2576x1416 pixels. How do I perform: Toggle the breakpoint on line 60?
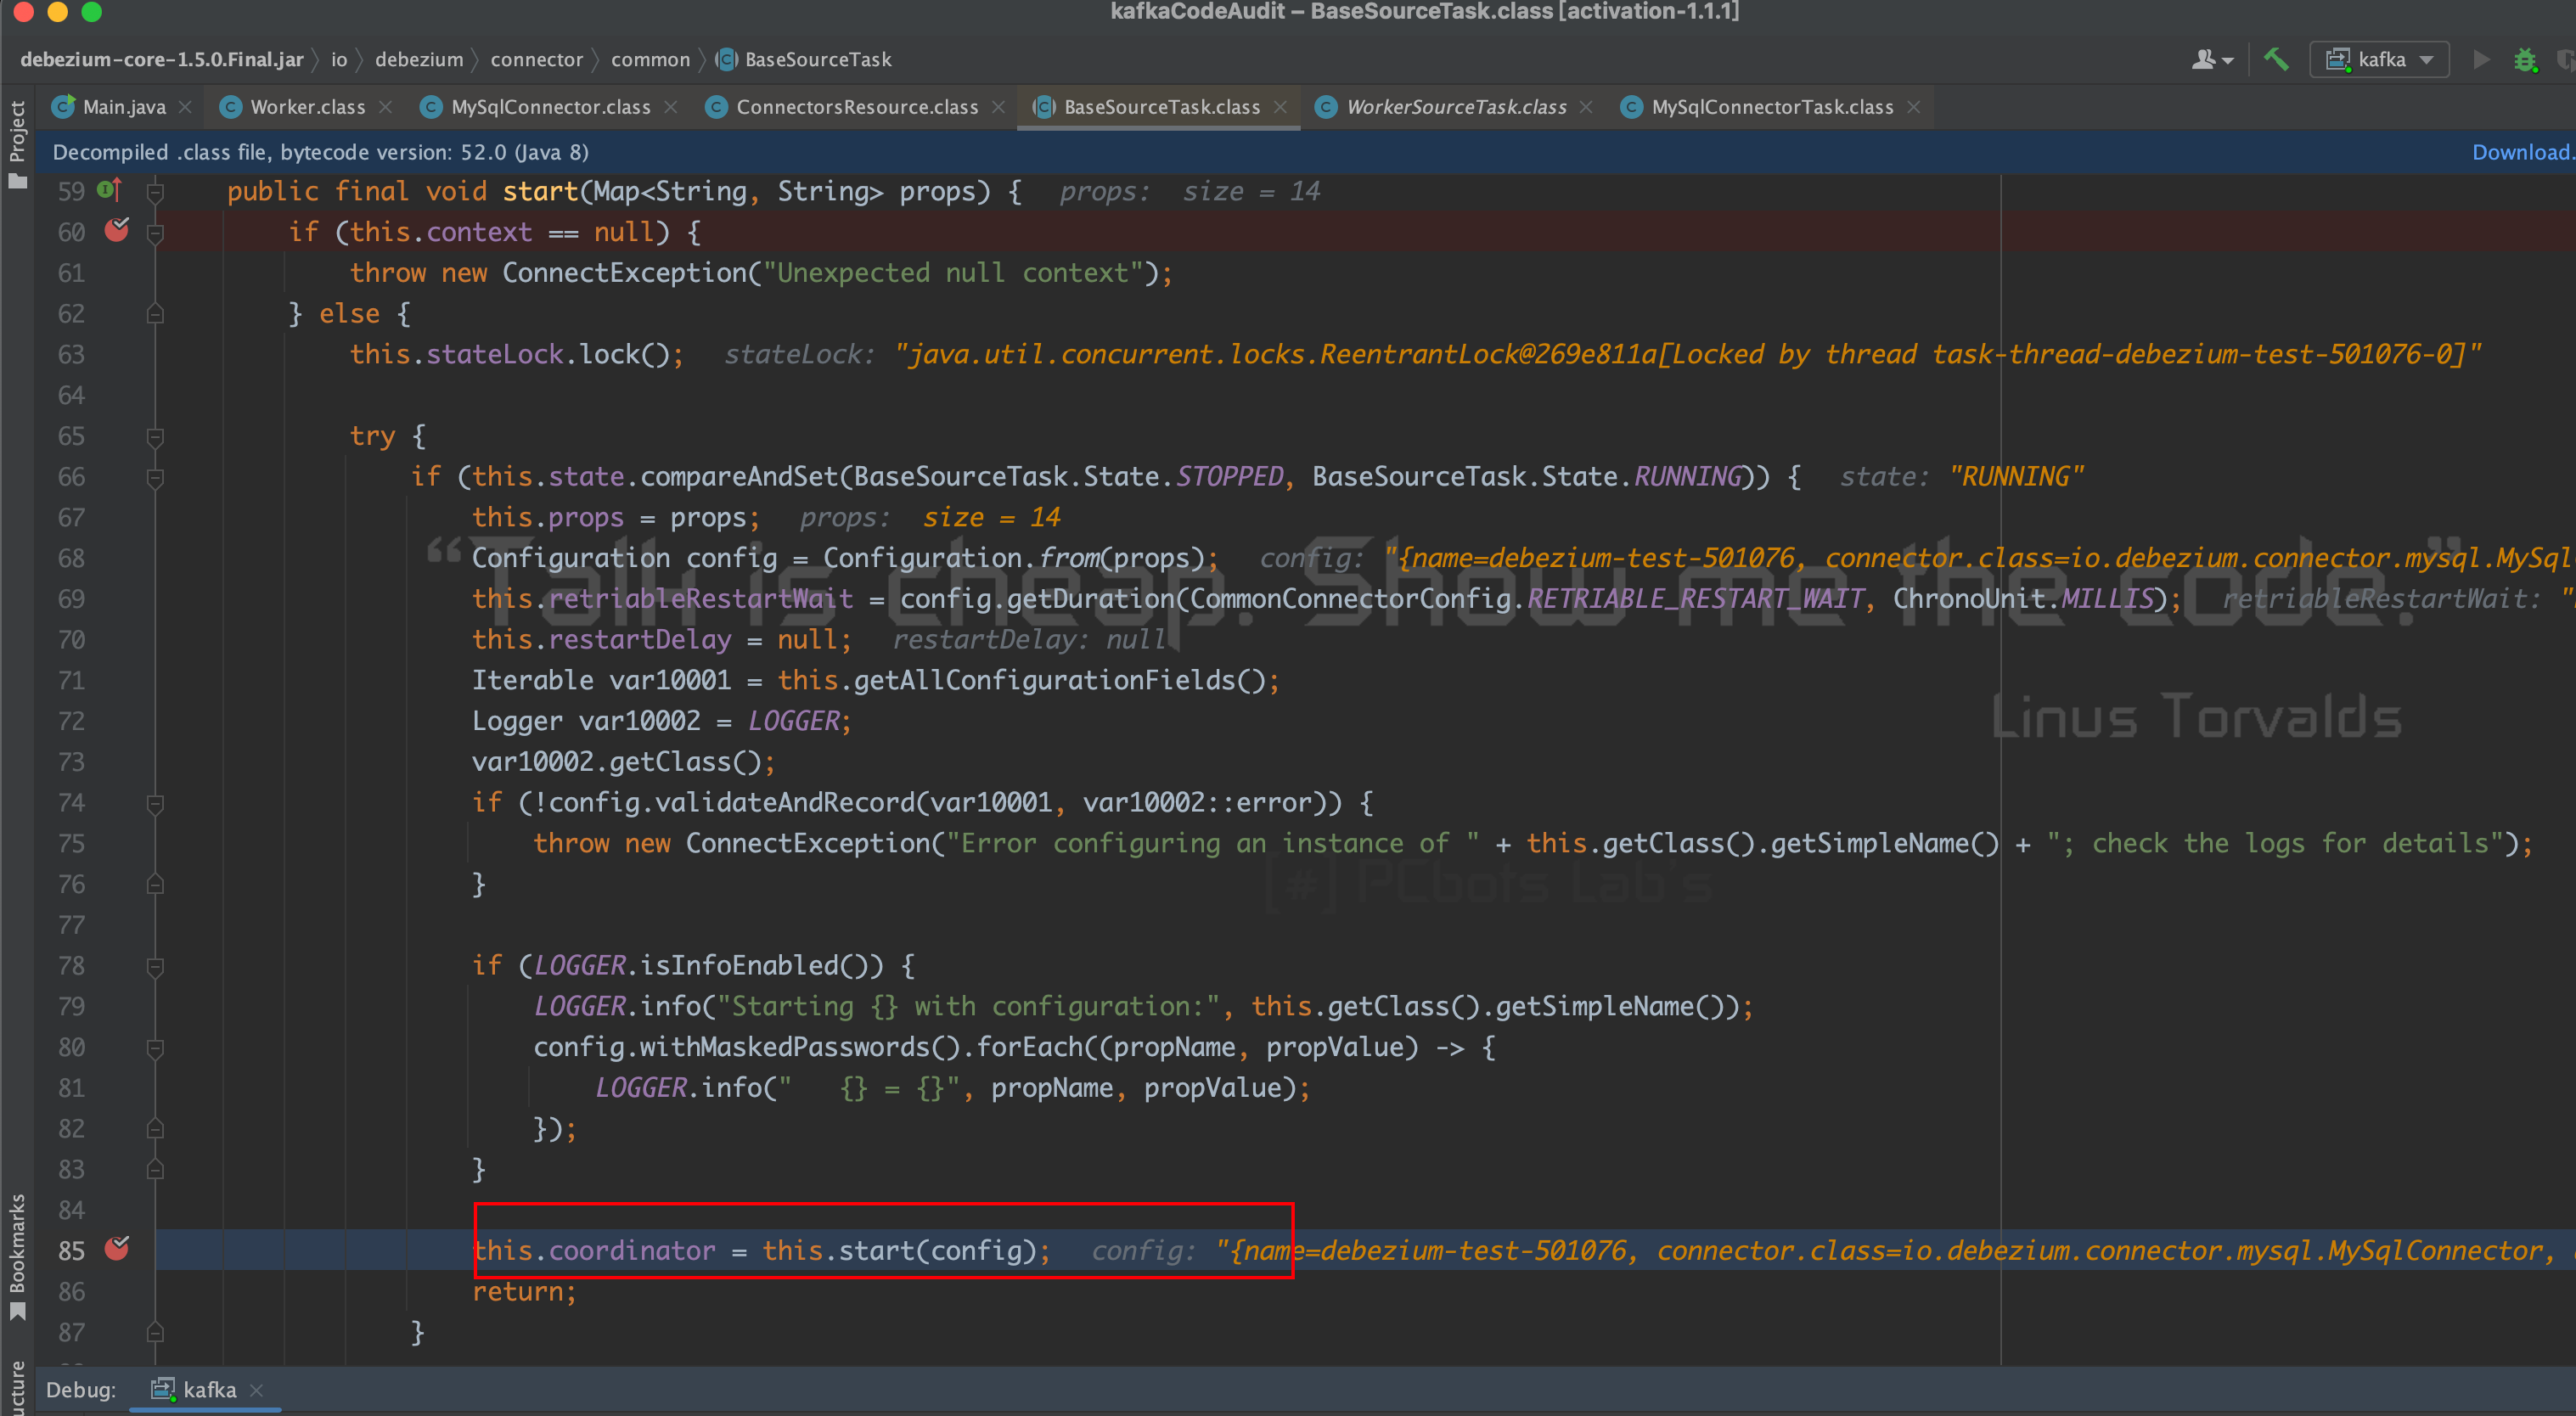click(x=117, y=231)
